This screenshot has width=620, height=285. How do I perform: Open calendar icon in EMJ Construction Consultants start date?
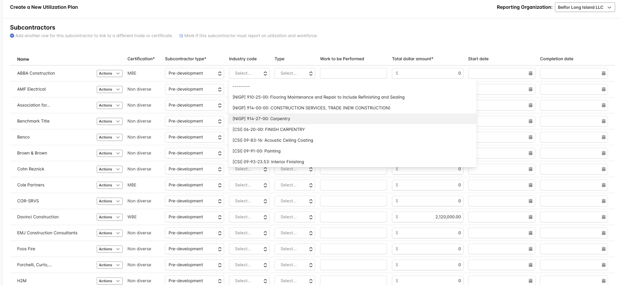[531, 233]
